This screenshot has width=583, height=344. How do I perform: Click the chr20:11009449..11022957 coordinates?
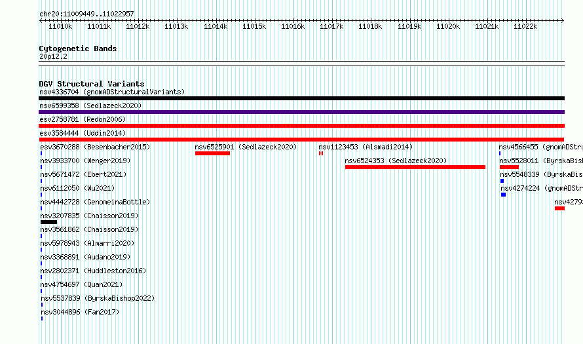coord(86,14)
